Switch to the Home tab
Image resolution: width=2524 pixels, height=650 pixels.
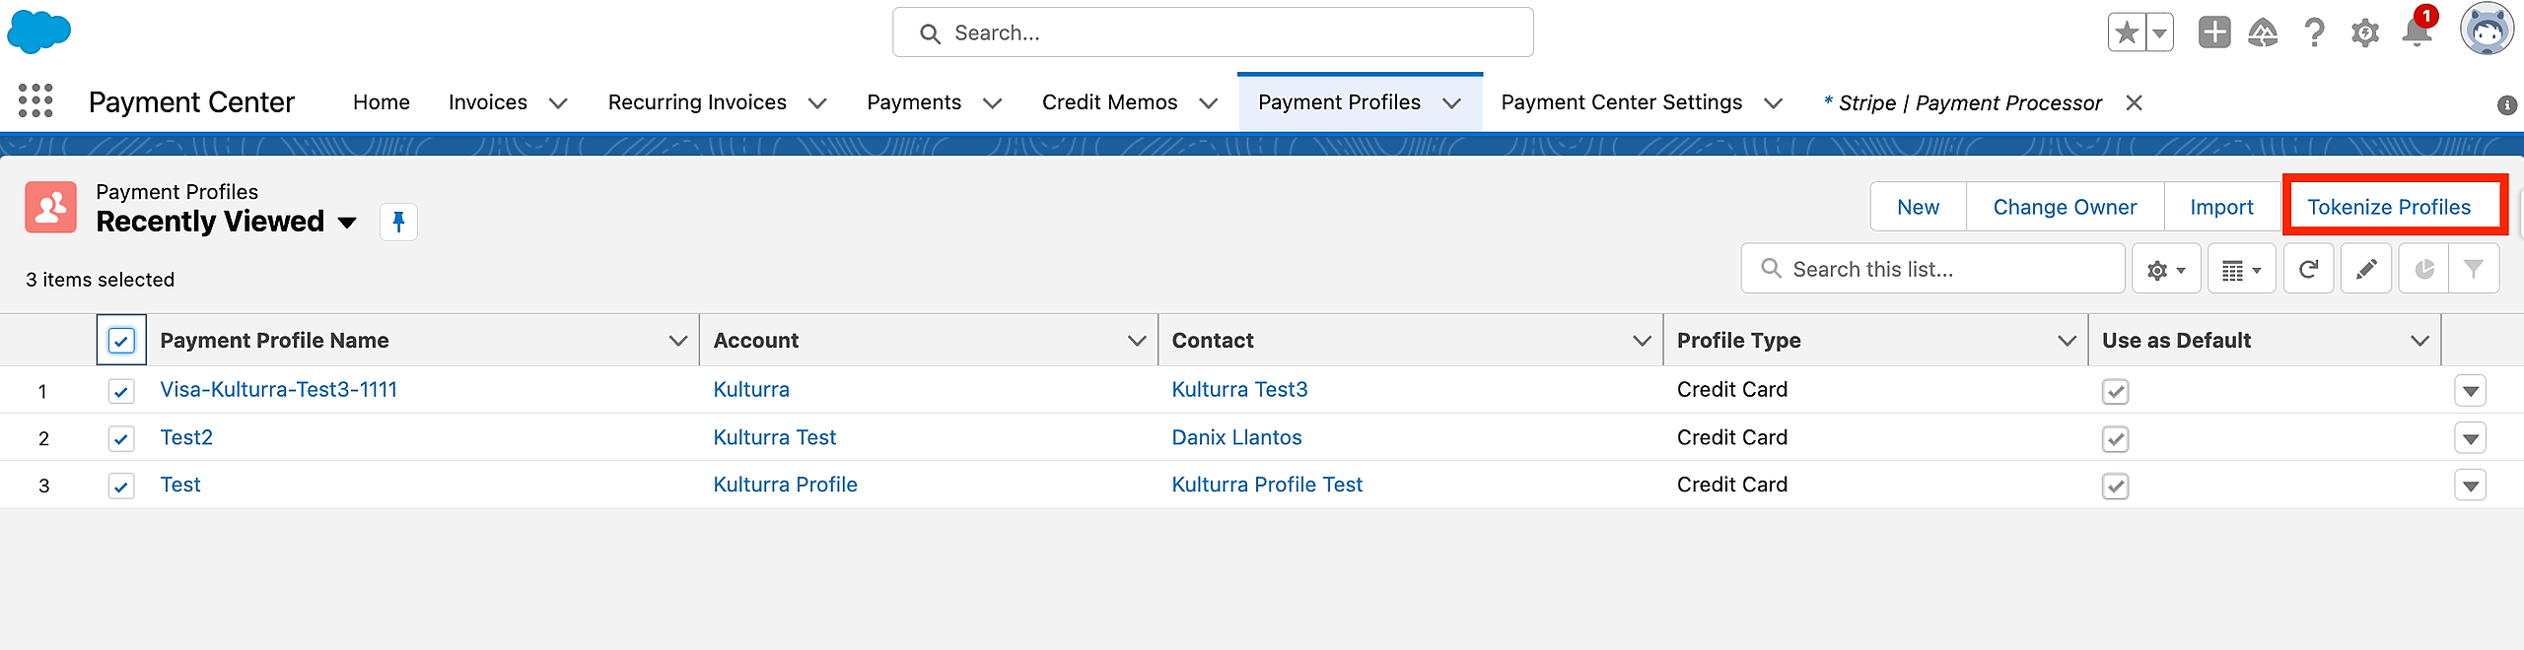click(382, 102)
